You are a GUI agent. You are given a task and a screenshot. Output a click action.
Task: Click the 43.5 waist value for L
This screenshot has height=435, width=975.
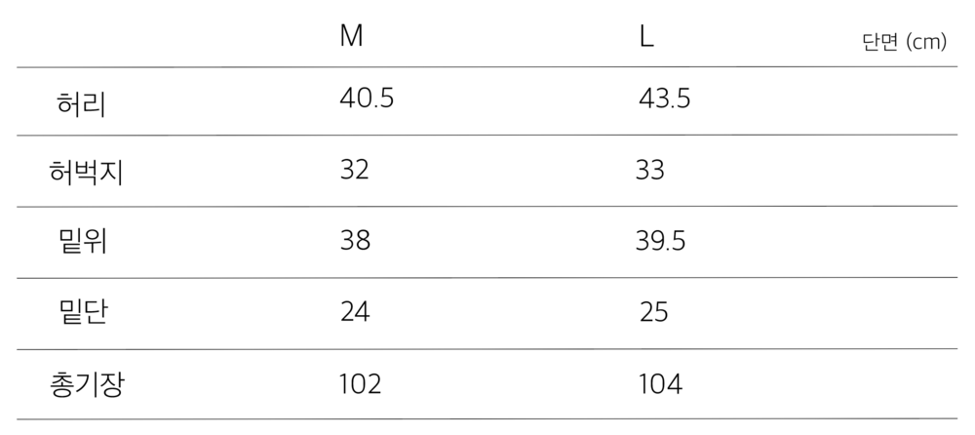pos(665,99)
